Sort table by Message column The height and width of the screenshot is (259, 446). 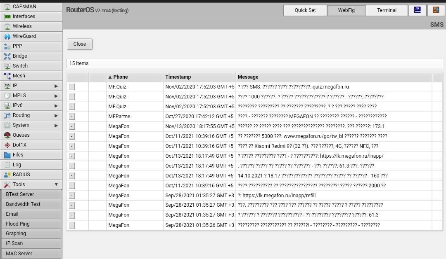pos(334,77)
